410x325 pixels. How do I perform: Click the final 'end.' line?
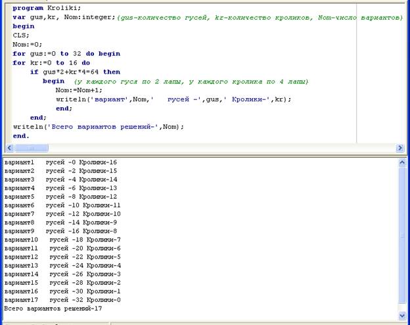click(x=21, y=136)
